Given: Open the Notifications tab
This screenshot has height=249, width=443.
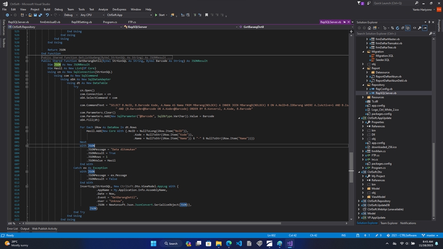Looking at the screenshot, I should click(x=408, y=223).
